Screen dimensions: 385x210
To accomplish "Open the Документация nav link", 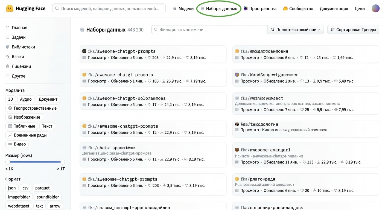I will tap(334, 8).
